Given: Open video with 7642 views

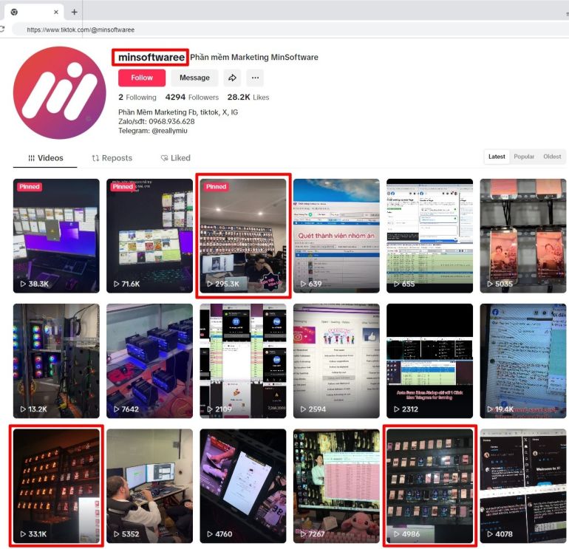Looking at the screenshot, I should click(149, 361).
